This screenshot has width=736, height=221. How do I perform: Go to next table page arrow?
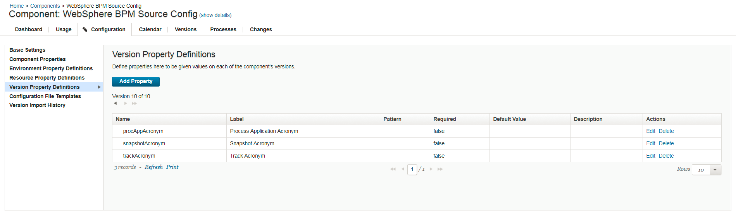[431, 169]
